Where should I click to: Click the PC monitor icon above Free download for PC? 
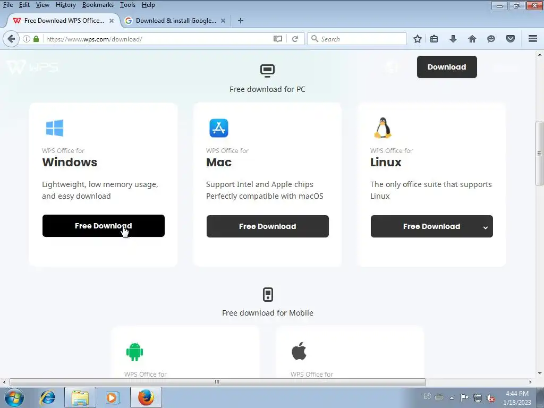point(268,71)
